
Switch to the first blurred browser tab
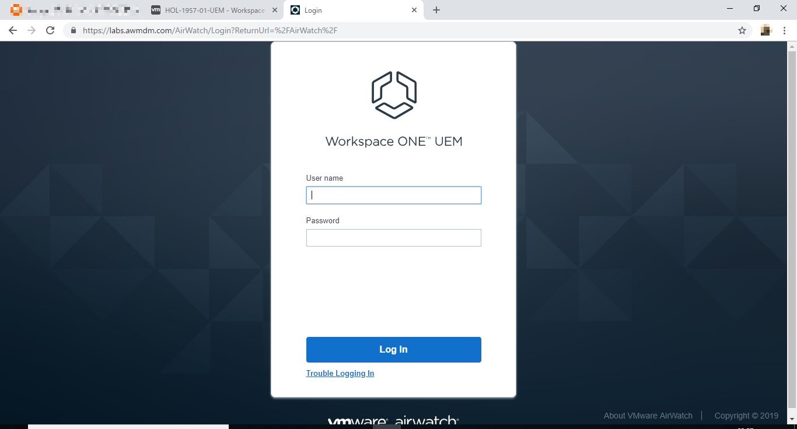point(75,10)
